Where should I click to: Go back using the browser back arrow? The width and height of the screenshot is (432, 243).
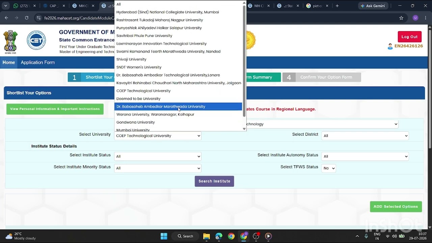[6, 18]
